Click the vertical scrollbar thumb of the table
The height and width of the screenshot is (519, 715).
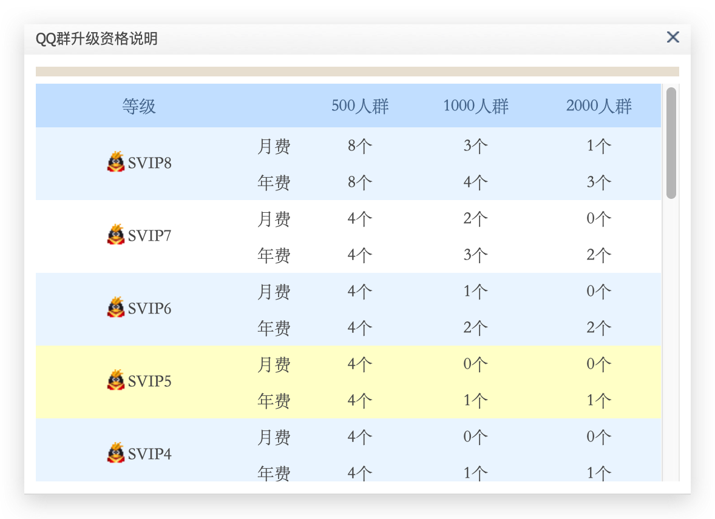click(671, 143)
